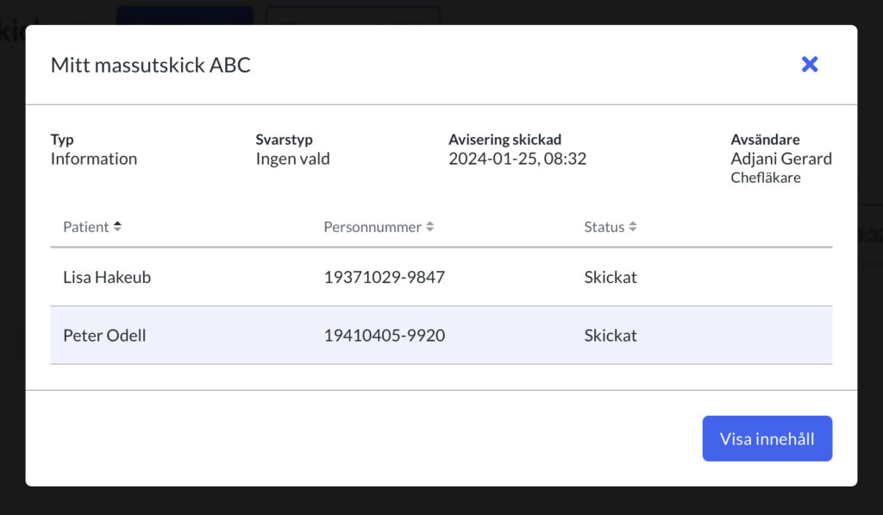Screen dimensions: 883x515
Task: Close the Mitt massutskick ABC dialog
Action: point(809,64)
